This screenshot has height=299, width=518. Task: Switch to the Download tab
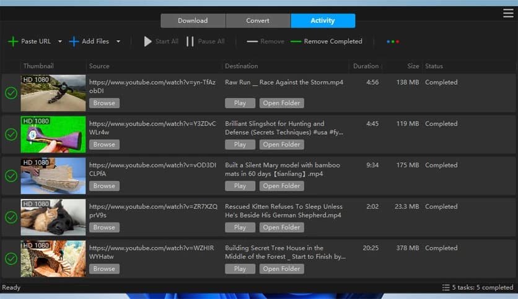click(193, 20)
